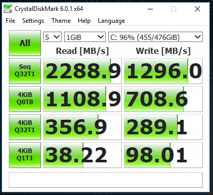Click the Seq write result 1296.0
Screen dimensions: 213x195
(163, 71)
